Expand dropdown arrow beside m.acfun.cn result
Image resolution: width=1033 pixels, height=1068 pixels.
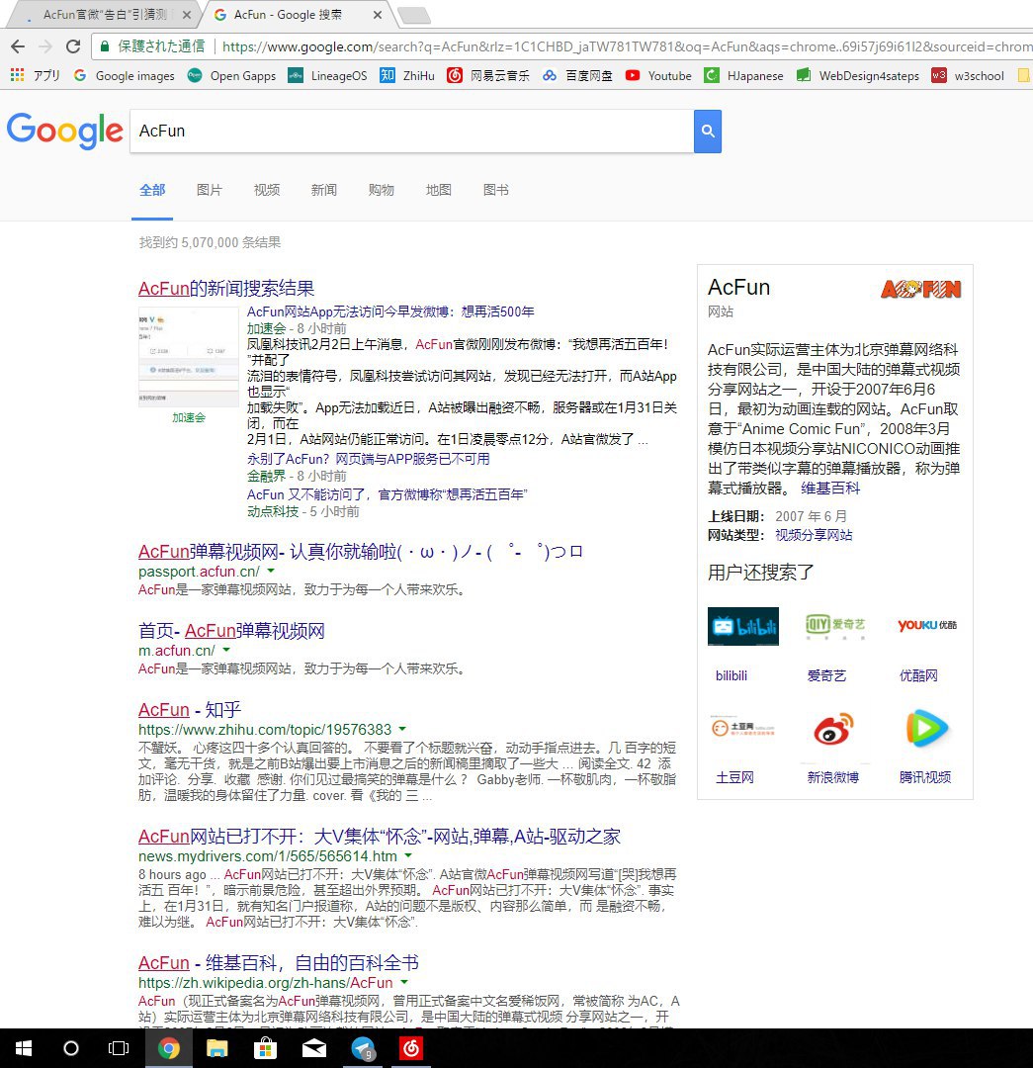(x=226, y=651)
